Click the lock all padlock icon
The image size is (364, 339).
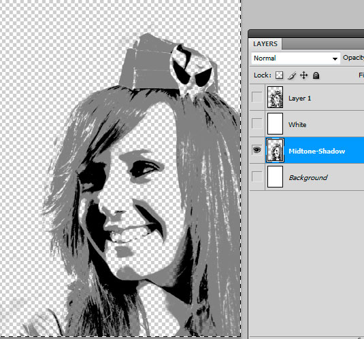tap(316, 75)
